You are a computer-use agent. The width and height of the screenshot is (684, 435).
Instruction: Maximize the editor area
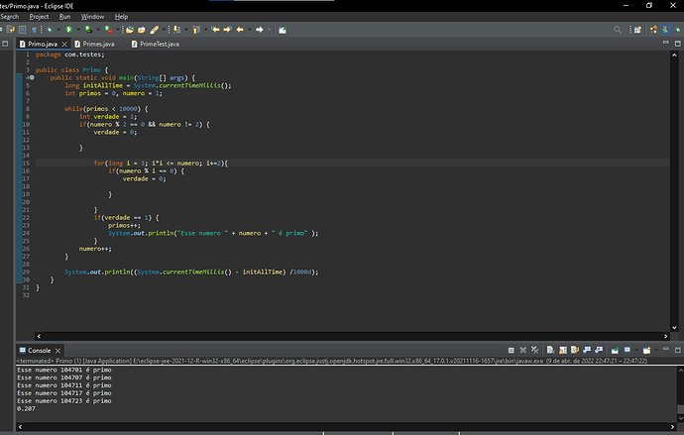pos(677,44)
